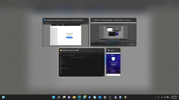179x100 pixels.
Task: Open the Widgets panel from the taskbar
Action: pos(4,97)
